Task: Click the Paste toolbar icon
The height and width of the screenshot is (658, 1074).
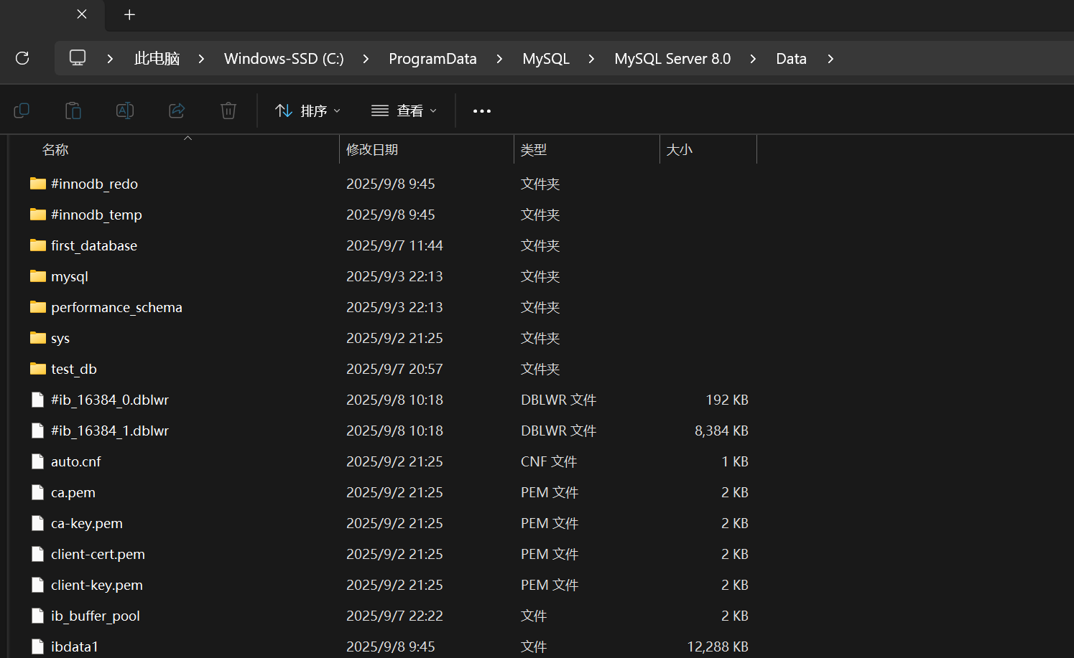Action: pos(73,111)
